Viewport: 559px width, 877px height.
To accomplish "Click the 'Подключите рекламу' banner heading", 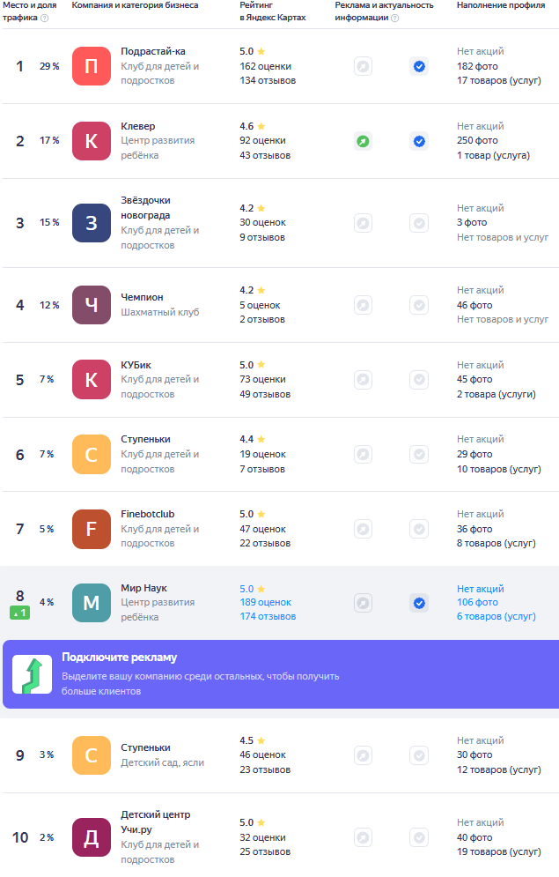I will coord(120,658).
